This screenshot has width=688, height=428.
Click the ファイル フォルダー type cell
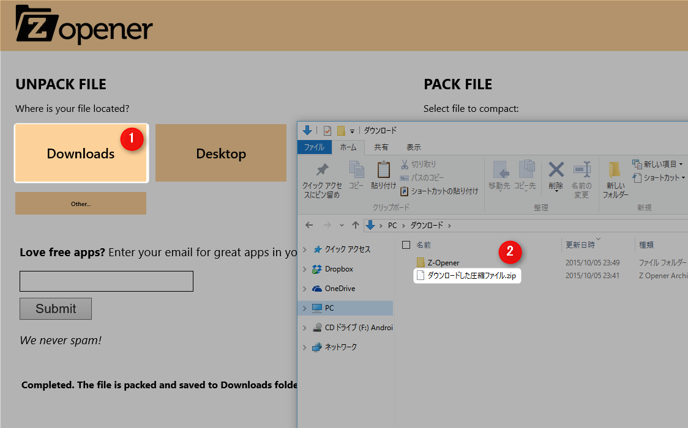click(x=662, y=263)
